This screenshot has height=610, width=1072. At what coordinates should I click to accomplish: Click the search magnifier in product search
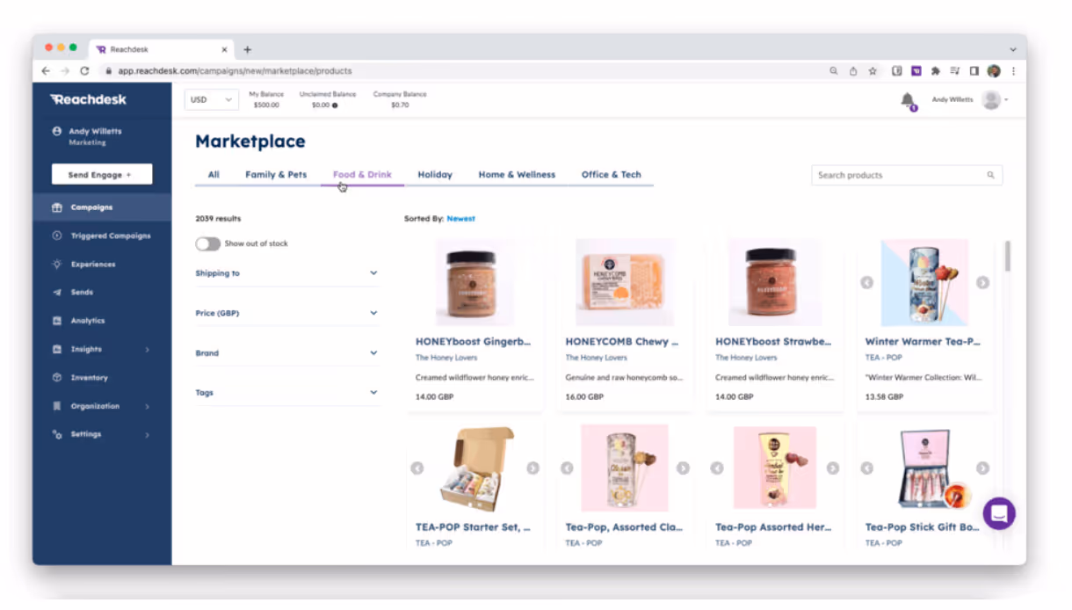coord(990,175)
